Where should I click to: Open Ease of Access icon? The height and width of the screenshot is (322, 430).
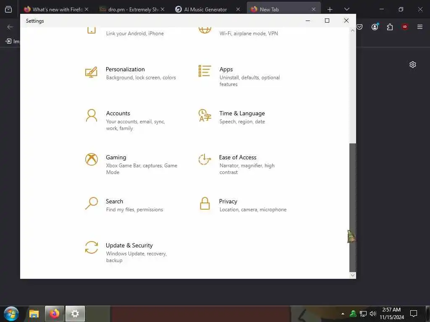pos(205,159)
